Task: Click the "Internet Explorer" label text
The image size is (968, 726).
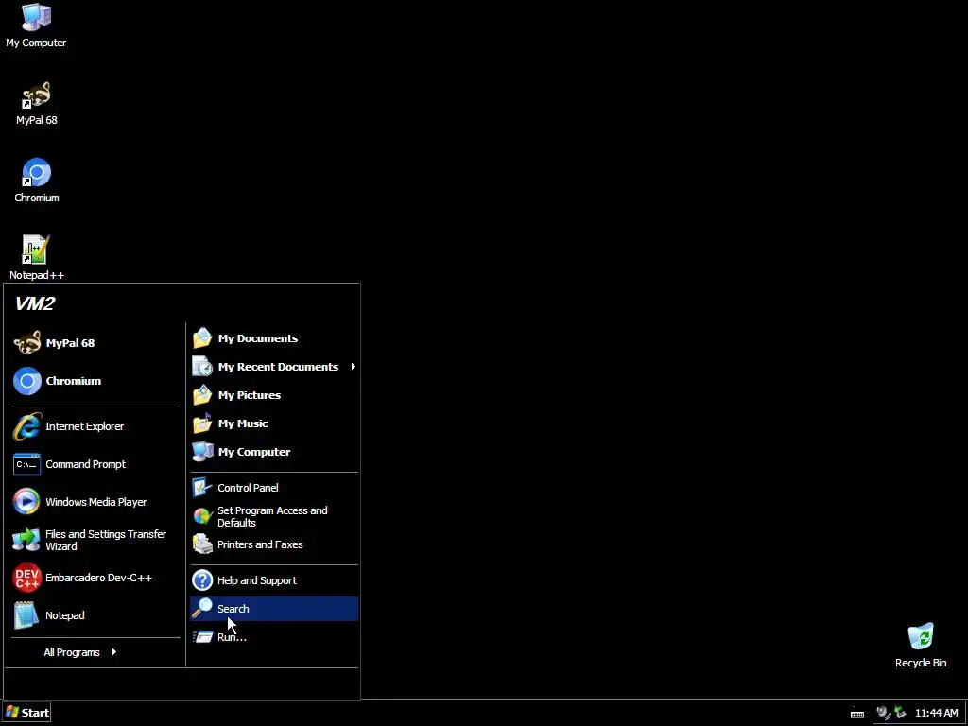Action: 84,426
